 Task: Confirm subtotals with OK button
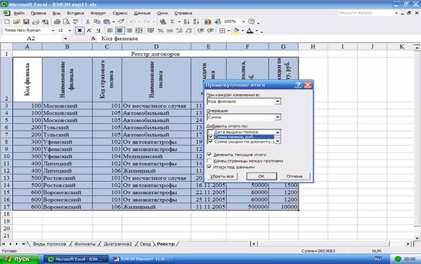coord(261,176)
